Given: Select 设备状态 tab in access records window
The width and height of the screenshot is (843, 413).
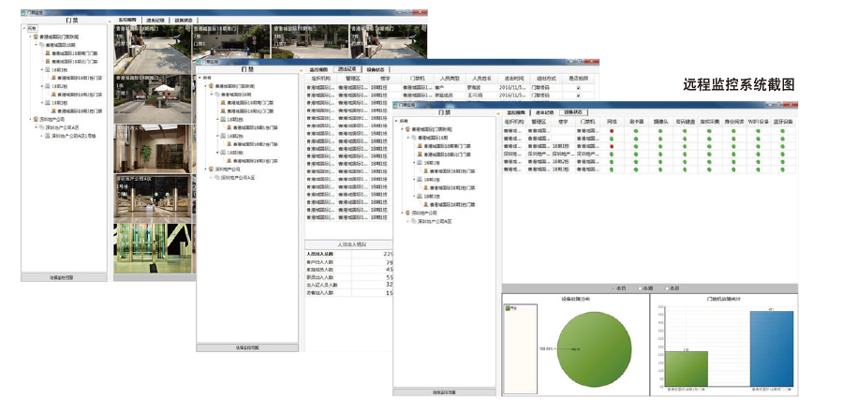Looking at the screenshot, I should coord(377,69).
